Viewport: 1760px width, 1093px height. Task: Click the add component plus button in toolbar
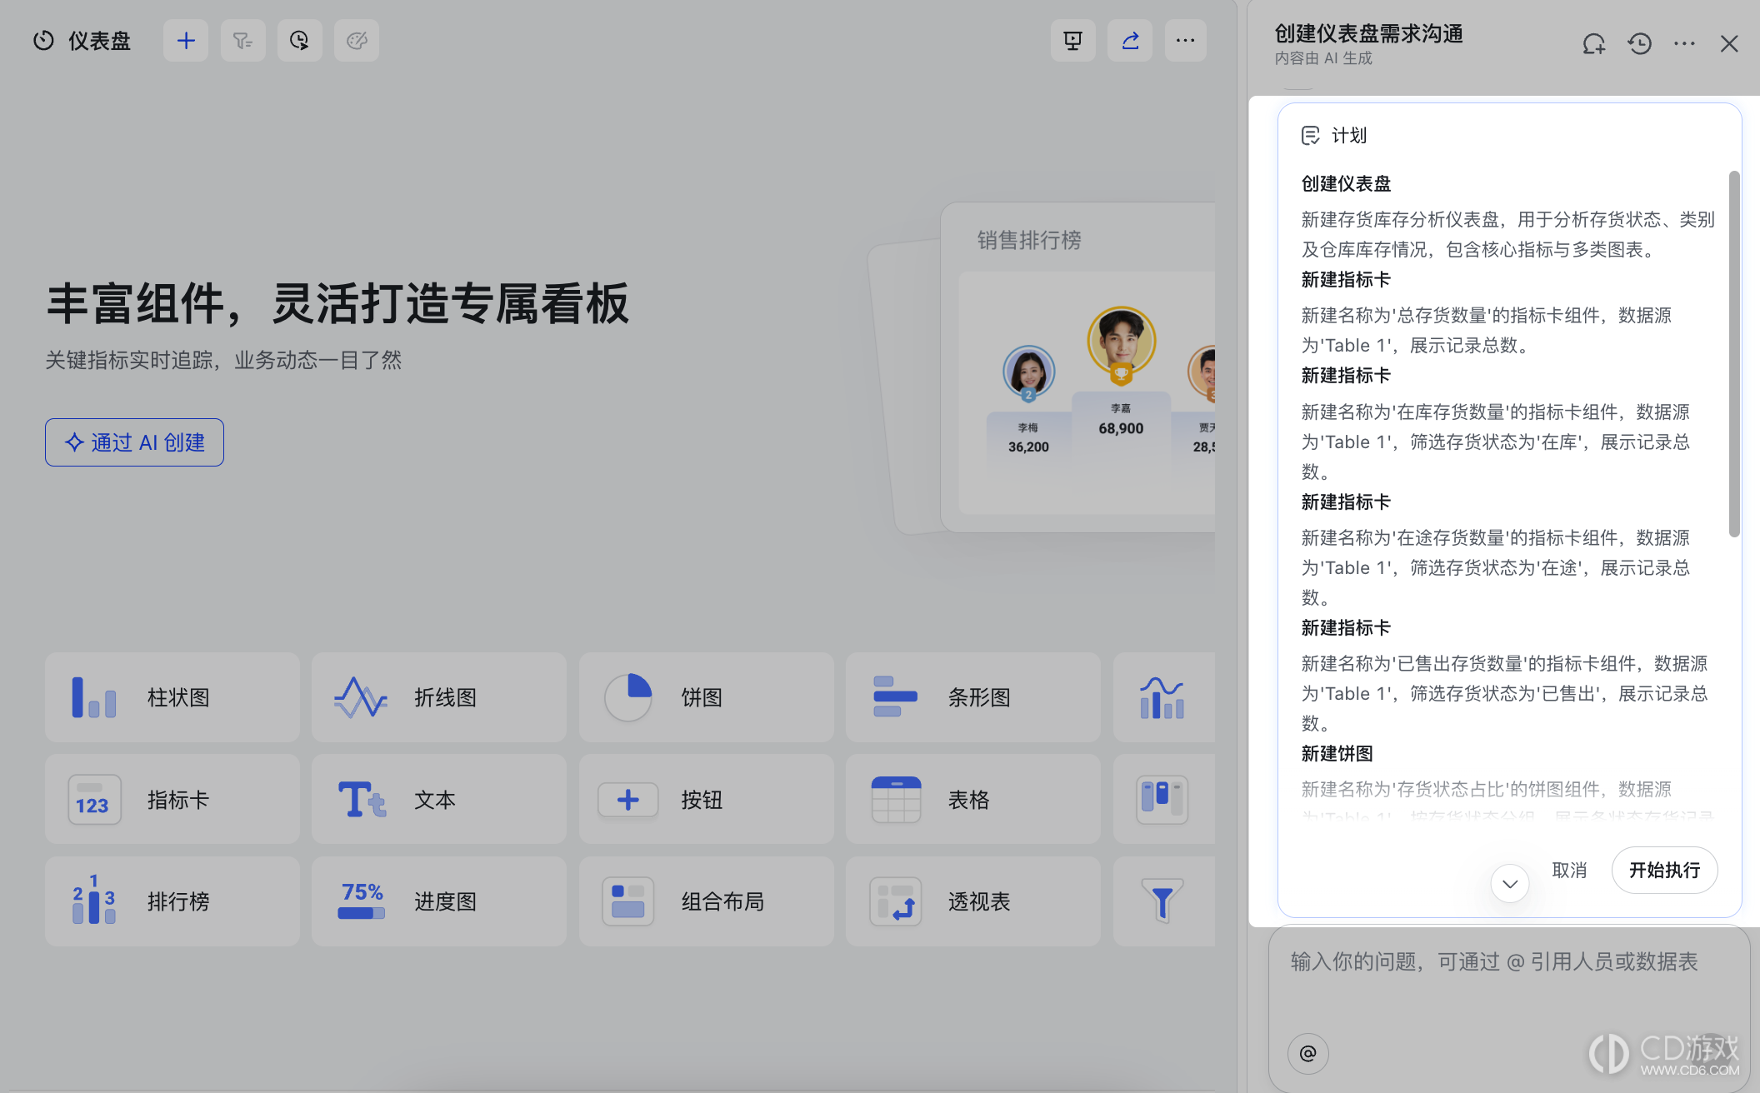(x=186, y=41)
